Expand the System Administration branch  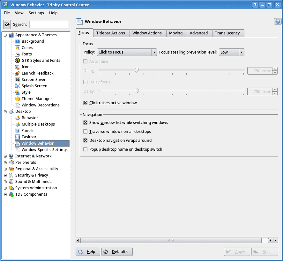5,188
